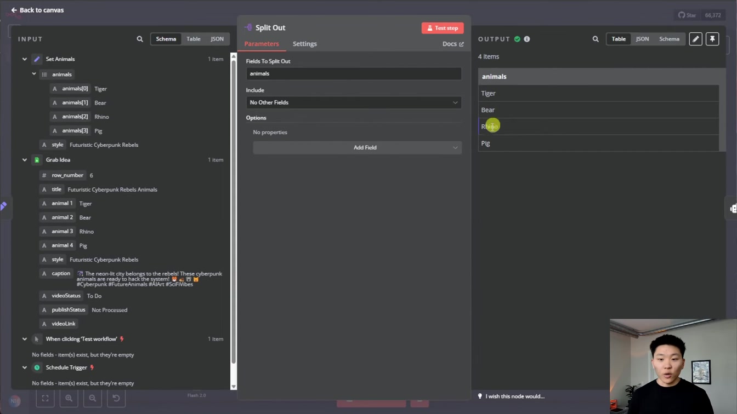Select animals[2] Rhino field

(70, 117)
